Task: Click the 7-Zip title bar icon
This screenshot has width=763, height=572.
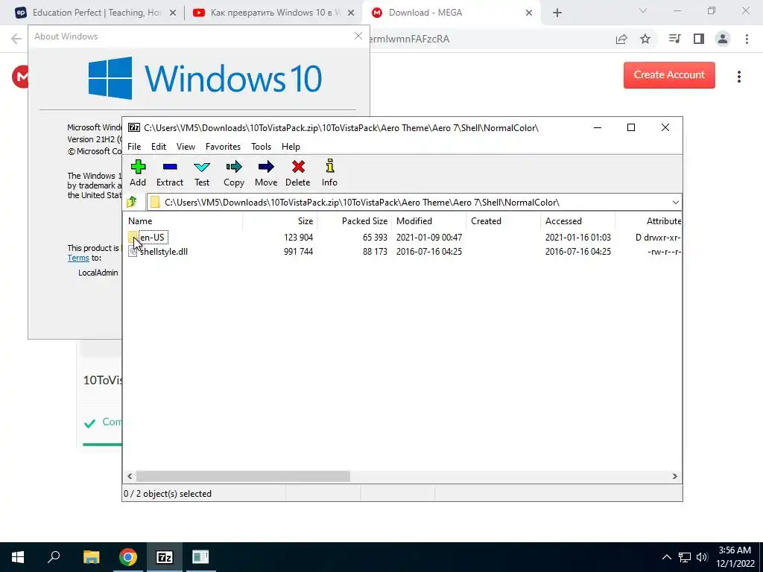Action: 134,127
